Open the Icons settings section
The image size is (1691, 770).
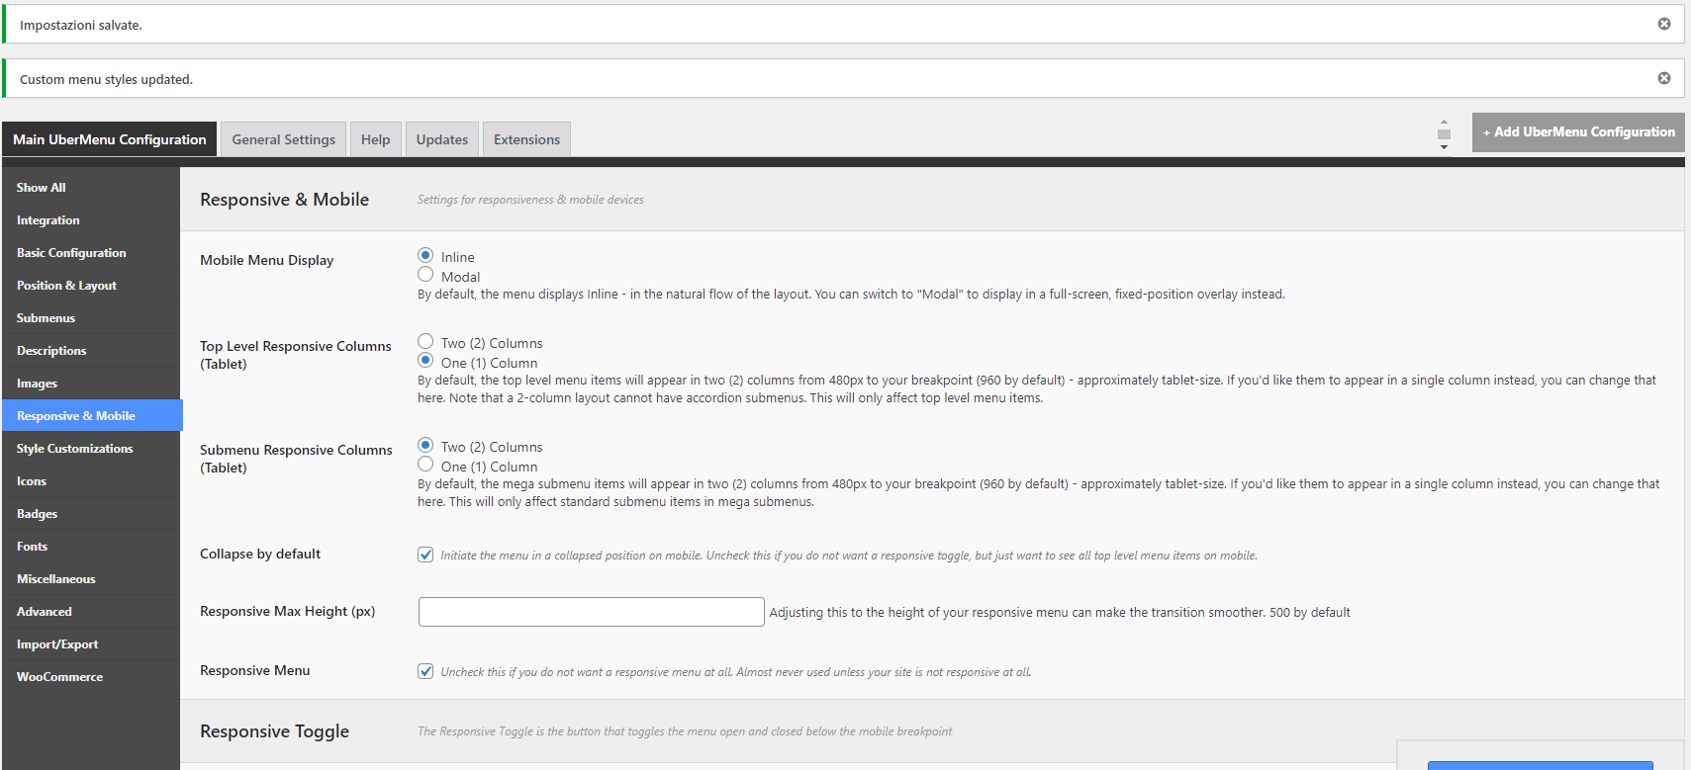(32, 481)
